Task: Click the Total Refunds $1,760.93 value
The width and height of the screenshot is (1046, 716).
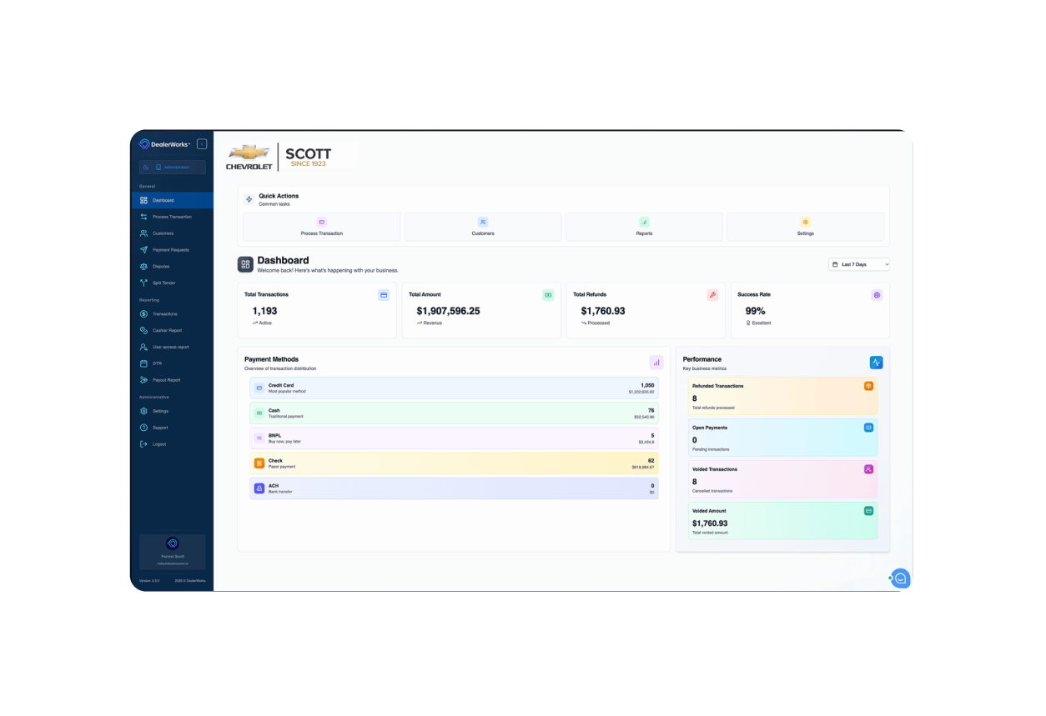Action: point(603,311)
